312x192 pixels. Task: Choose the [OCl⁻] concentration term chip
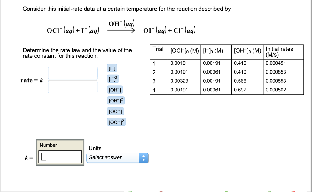115,111
